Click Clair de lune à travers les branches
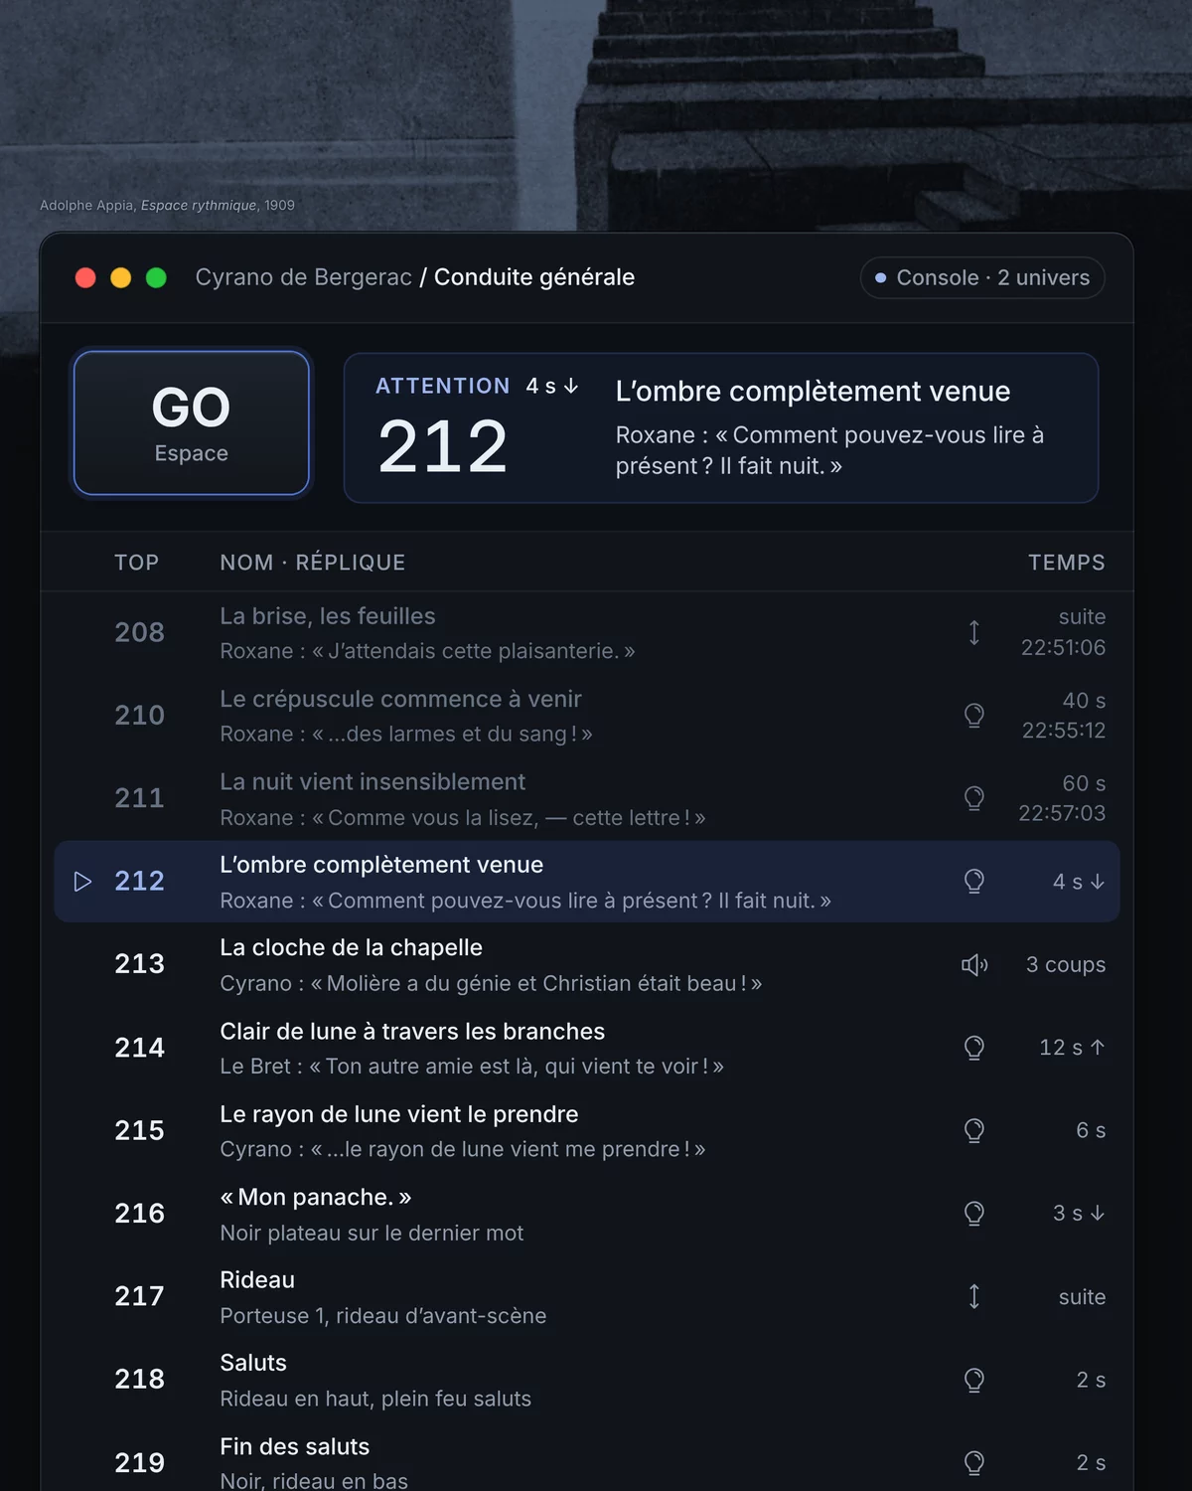1192x1491 pixels. click(412, 1032)
